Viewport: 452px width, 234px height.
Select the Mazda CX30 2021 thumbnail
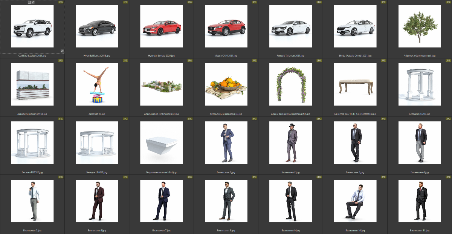click(226, 26)
